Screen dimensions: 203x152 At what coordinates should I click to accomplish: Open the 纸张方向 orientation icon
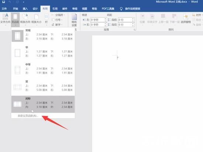pos(25,20)
